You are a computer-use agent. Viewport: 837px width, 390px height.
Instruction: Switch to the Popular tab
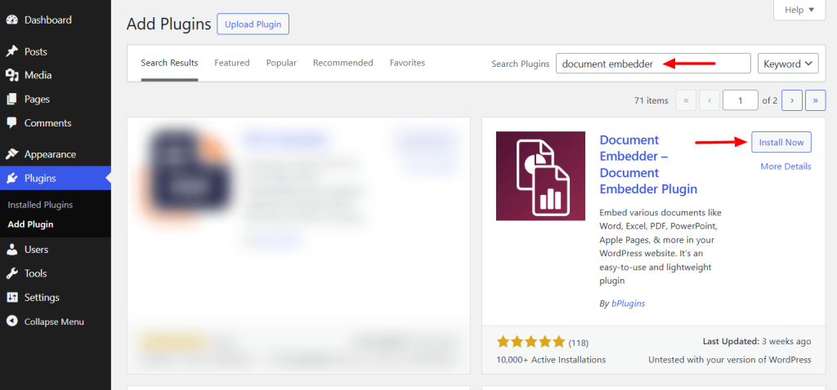point(281,63)
